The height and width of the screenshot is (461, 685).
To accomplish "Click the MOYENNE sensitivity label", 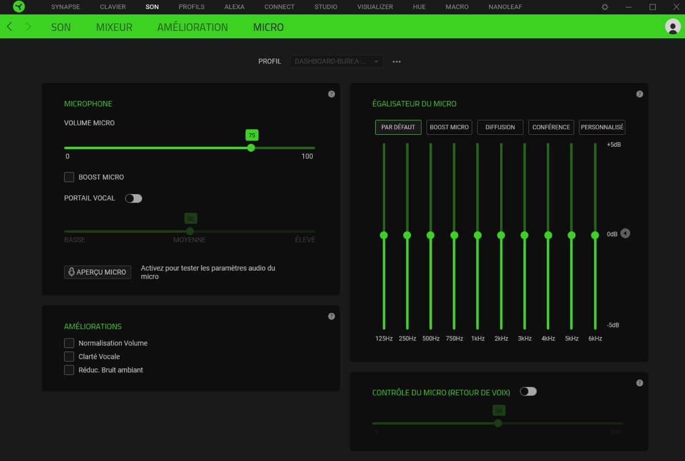I will coord(190,240).
